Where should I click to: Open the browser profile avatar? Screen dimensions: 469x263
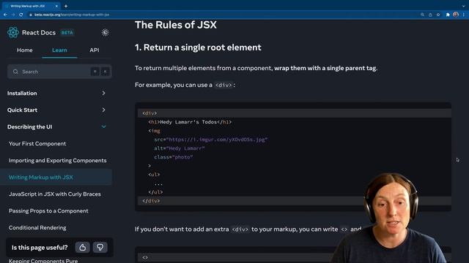(456, 15)
